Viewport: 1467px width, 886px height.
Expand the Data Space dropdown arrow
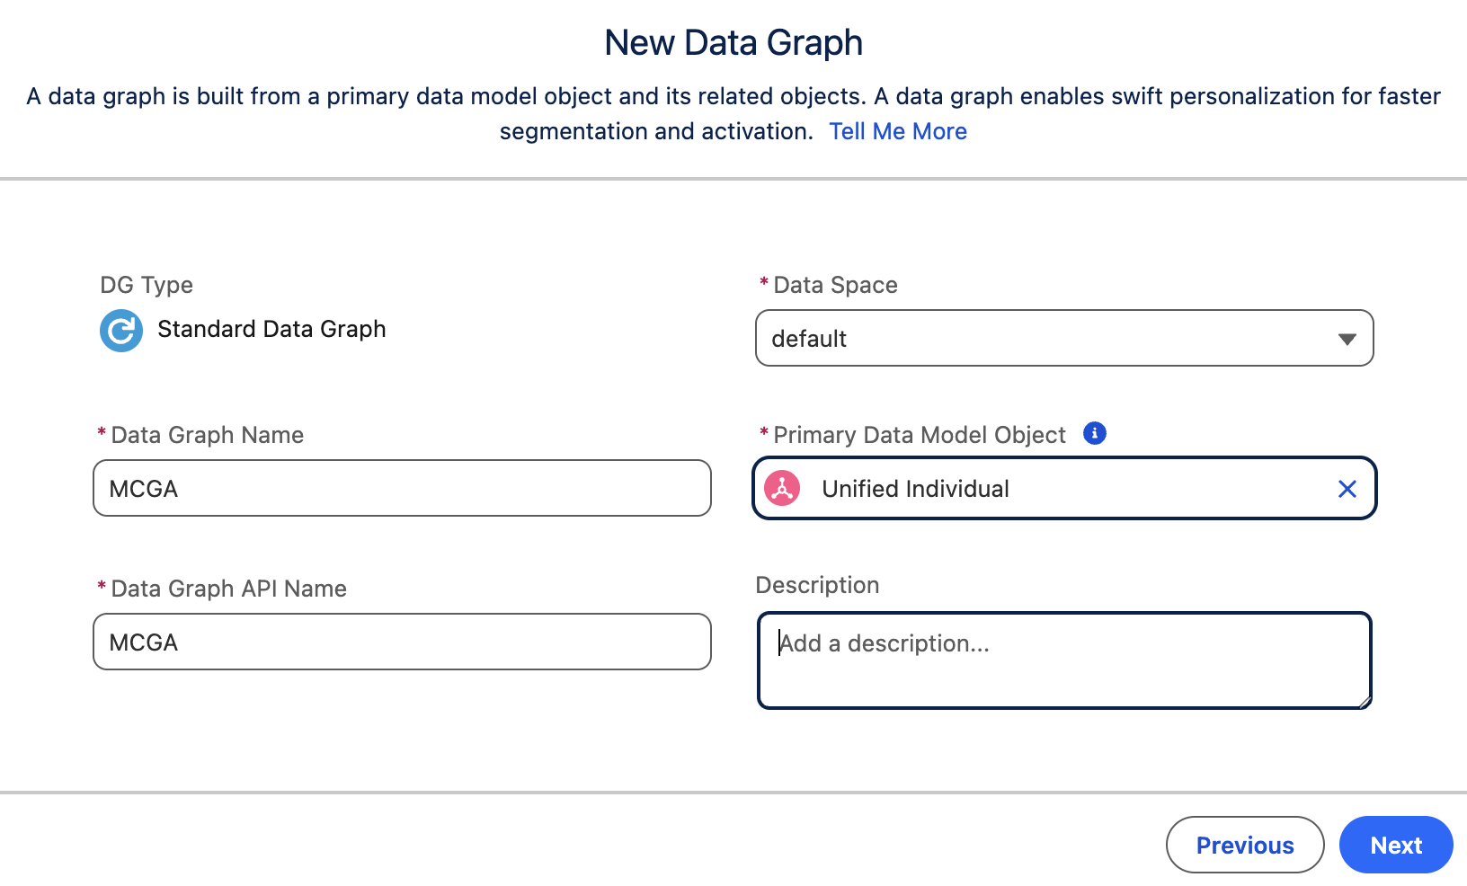[x=1346, y=339]
